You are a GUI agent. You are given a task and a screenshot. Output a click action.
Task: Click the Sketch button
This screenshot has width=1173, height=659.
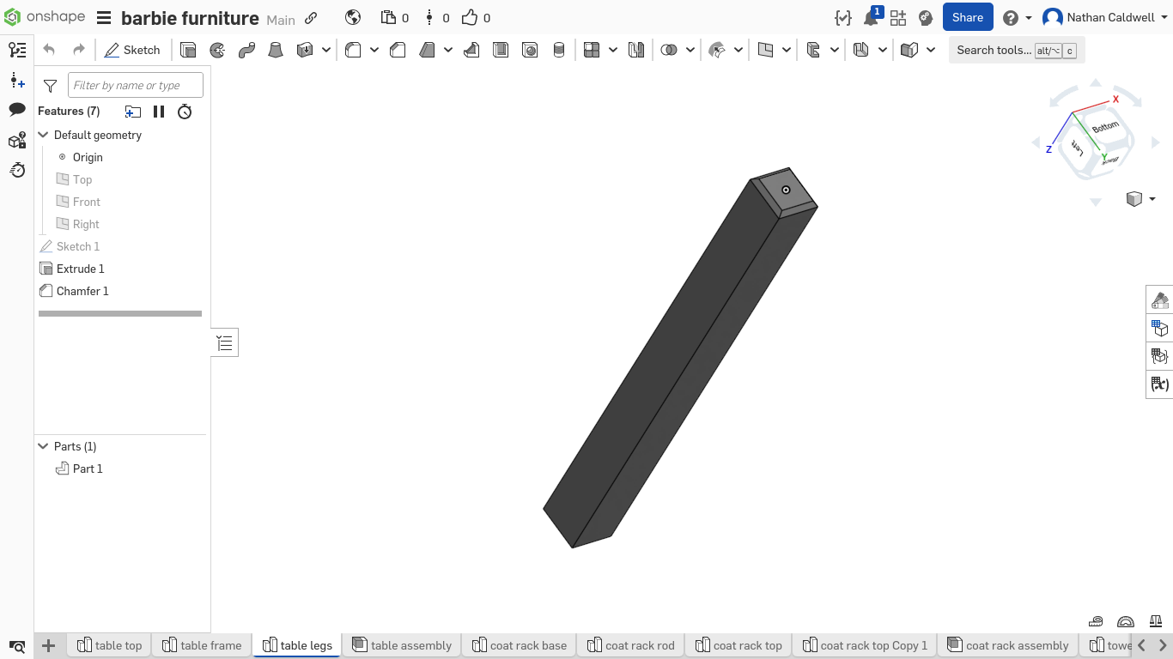tap(132, 50)
